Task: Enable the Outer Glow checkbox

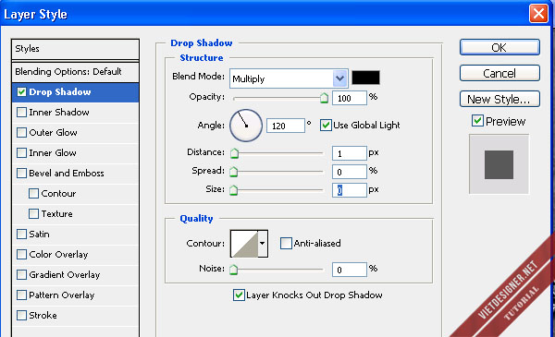Action: click(21, 132)
